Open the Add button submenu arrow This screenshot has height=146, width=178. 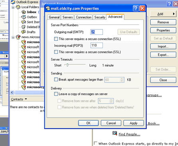pyautogui.click(x=174, y=14)
